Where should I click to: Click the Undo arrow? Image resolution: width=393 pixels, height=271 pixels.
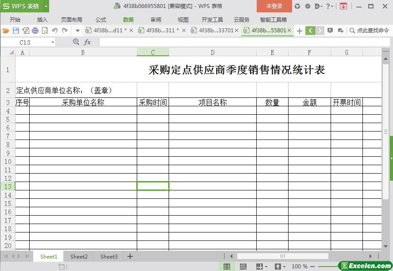pyautogui.click(x=54, y=31)
